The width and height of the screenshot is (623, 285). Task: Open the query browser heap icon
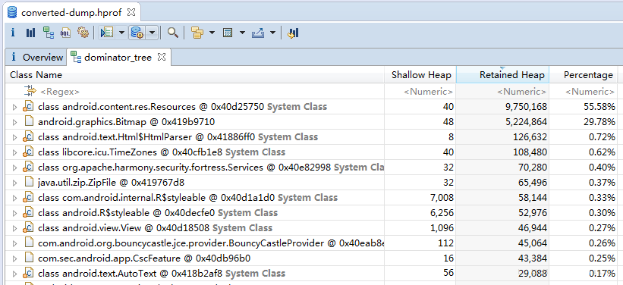(137, 33)
